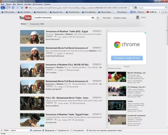Viewport: 168px width, 135px height.
Task: Expand the Фильтр dropdown
Action: [24, 24]
